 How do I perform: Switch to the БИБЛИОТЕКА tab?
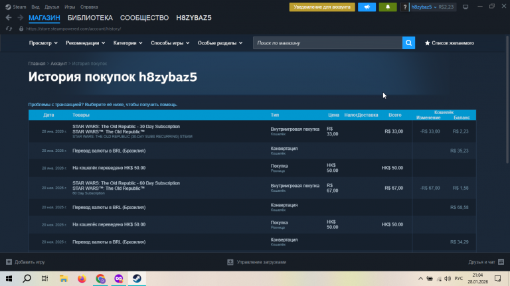coord(90,18)
